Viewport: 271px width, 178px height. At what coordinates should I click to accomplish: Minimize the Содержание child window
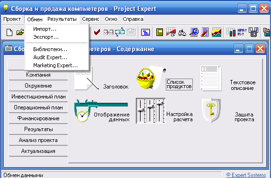coord(238,48)
